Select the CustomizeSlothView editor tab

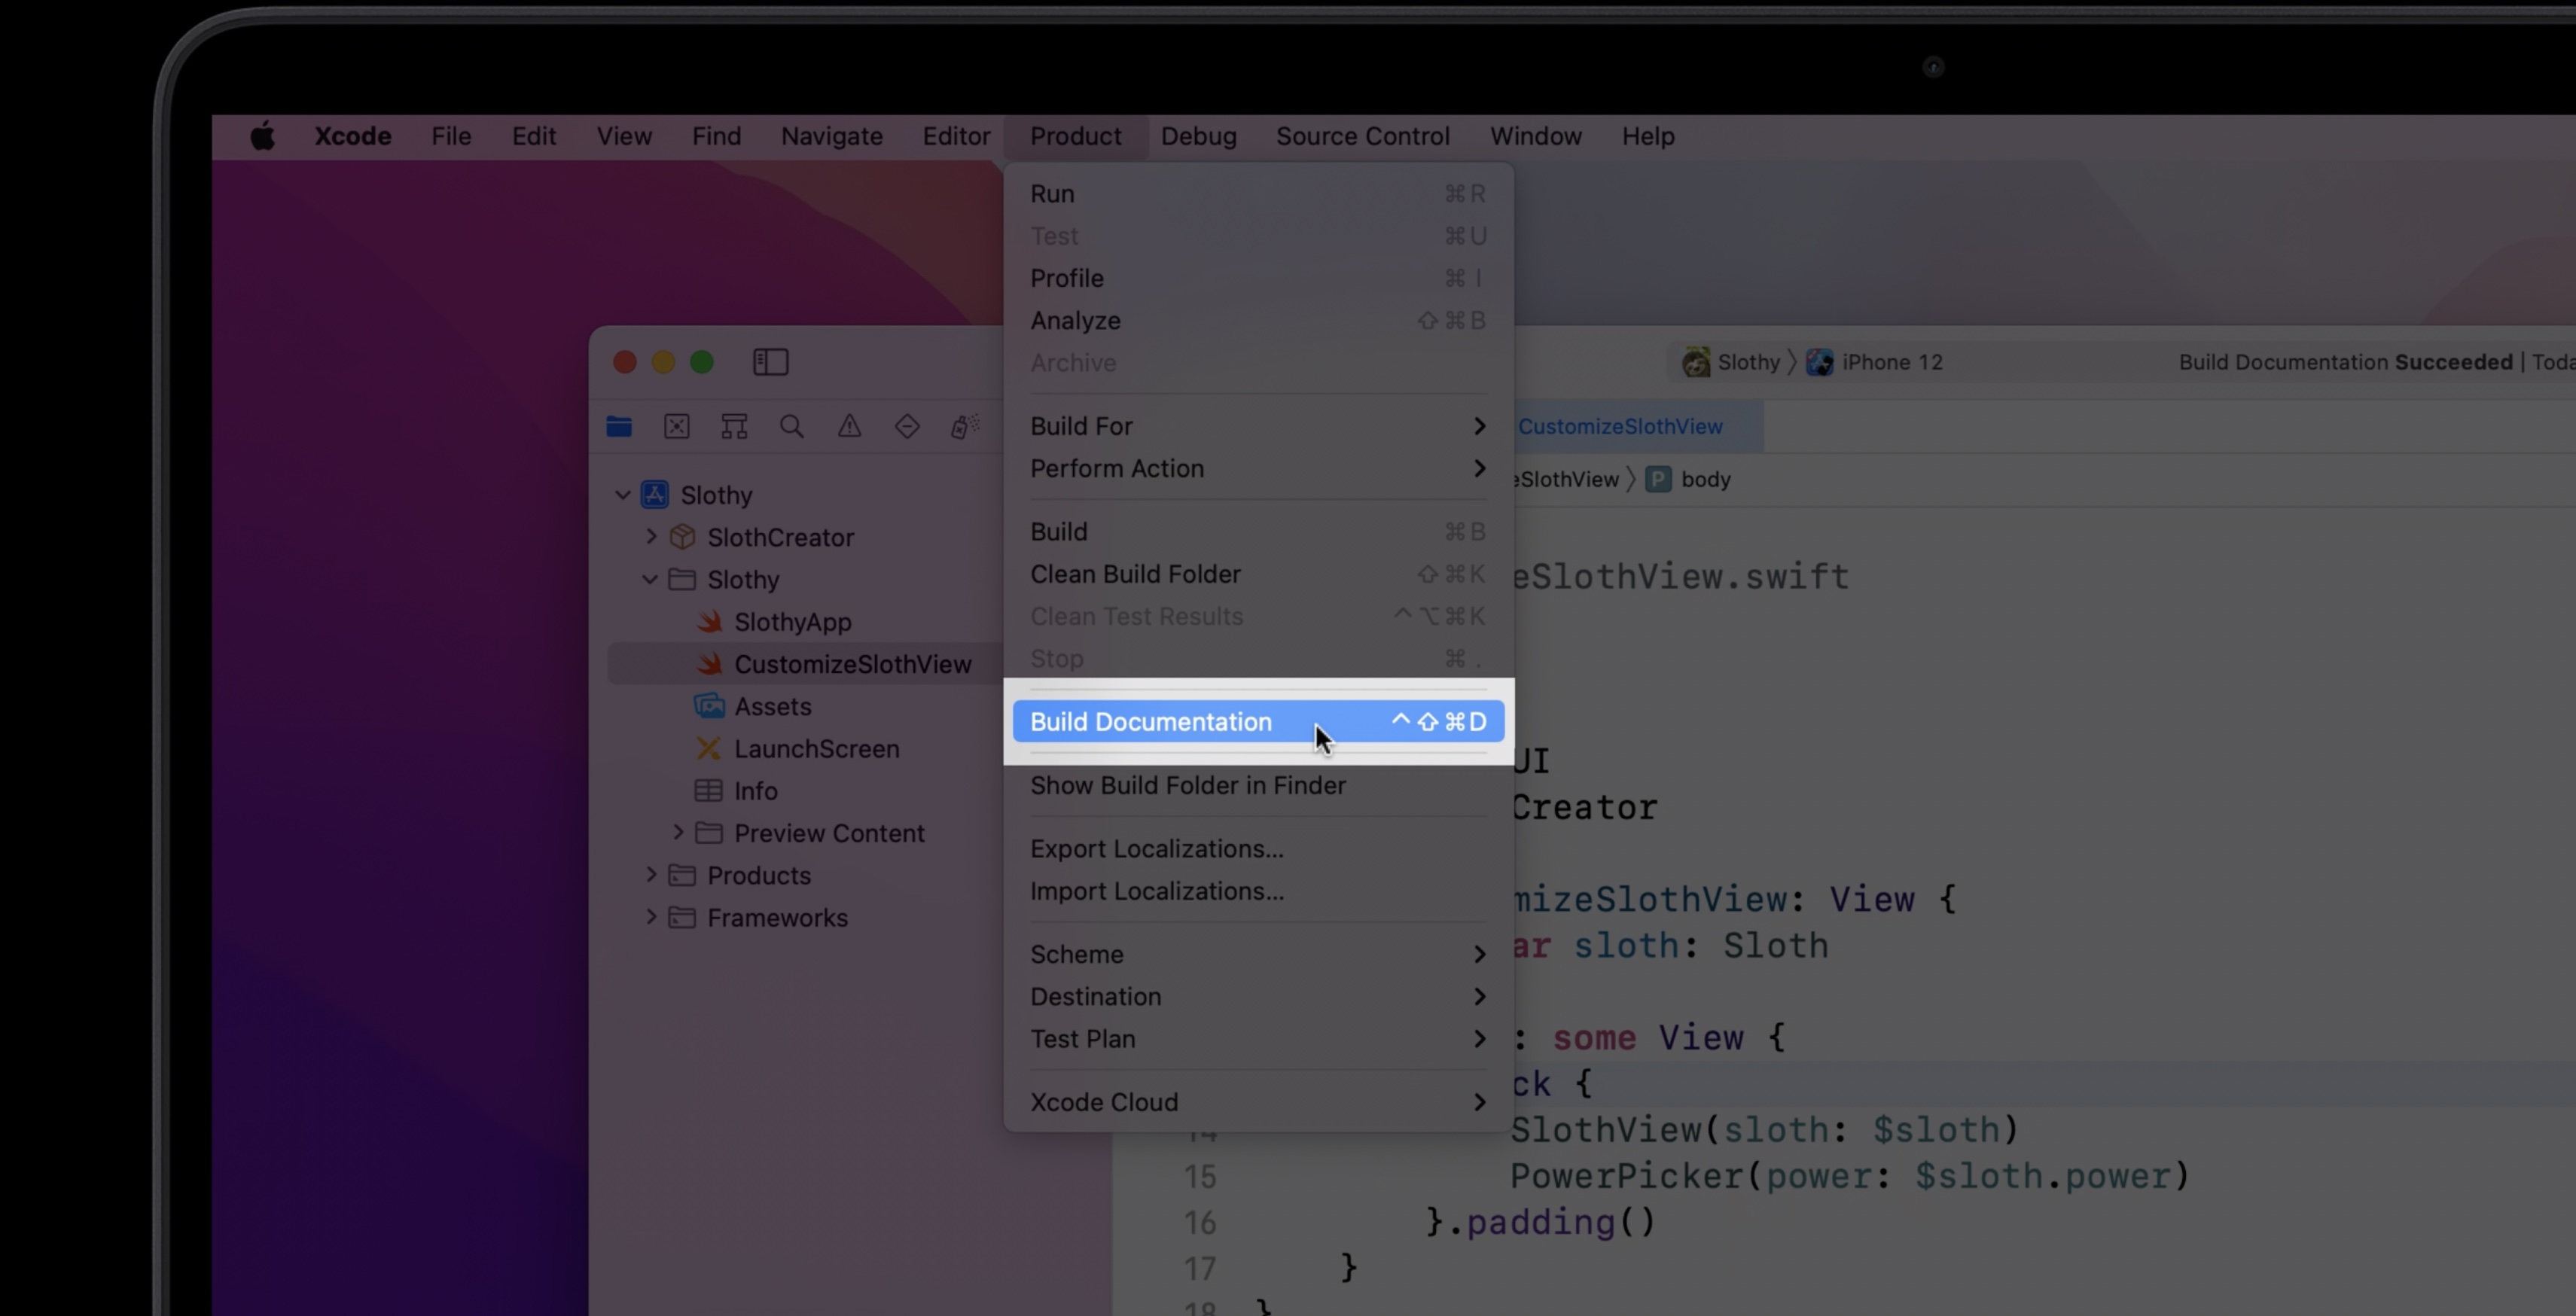coord(1620,426)
